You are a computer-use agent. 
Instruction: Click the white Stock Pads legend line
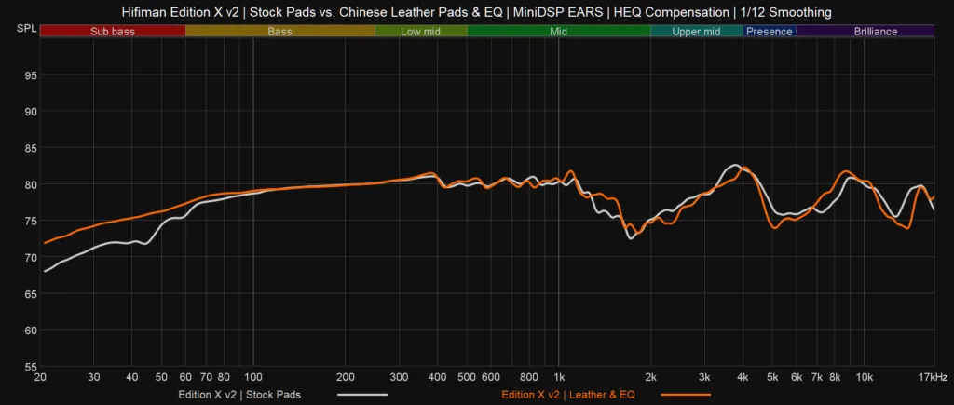coord(362,395)
